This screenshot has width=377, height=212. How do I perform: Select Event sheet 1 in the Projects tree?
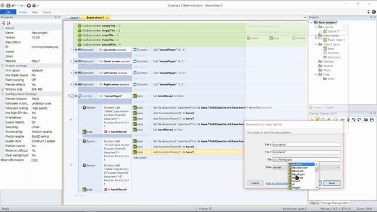[x=336, y=40]
